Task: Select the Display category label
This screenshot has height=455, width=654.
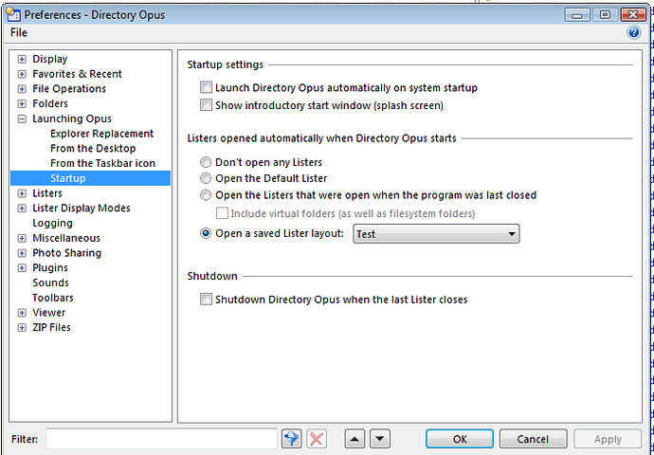Action: pos(50,59)
